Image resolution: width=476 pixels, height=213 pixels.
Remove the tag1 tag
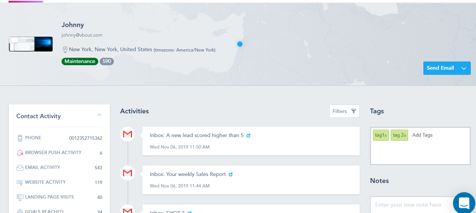[386, 136]
